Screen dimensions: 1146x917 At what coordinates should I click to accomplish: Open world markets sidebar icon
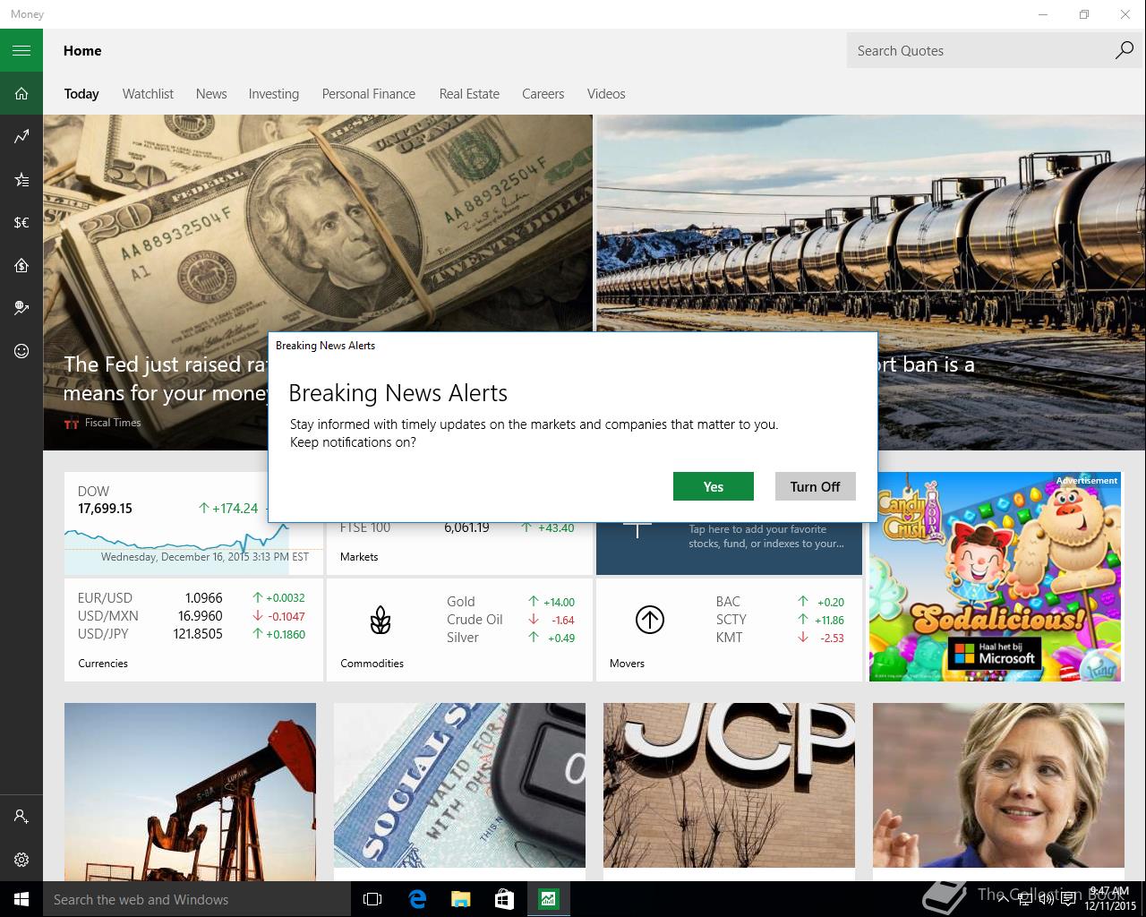(21, 308)
